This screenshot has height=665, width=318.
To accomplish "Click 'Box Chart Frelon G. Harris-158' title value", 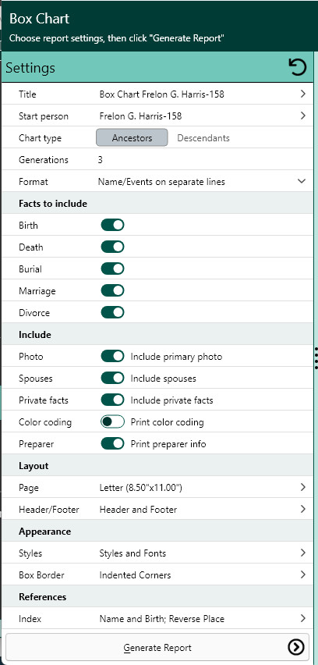I will (x=162, y=94).
